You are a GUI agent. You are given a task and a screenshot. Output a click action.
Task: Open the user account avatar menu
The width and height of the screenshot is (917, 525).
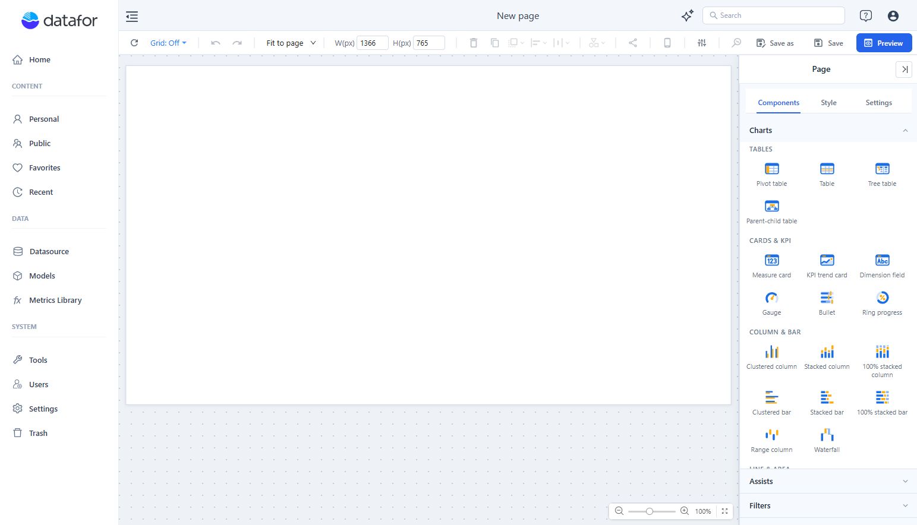click(893, 16)
